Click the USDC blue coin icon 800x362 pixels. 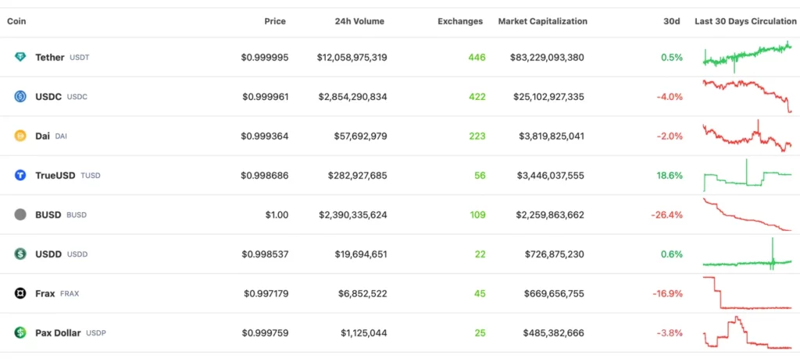tap(20, 97)
